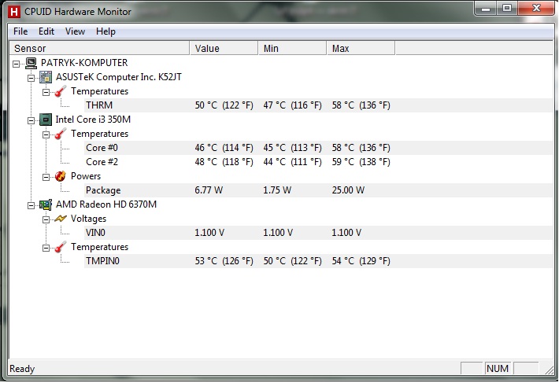Select the VIN0 voltage row
This screenshot has height=383, width=559.
(318, 233)
